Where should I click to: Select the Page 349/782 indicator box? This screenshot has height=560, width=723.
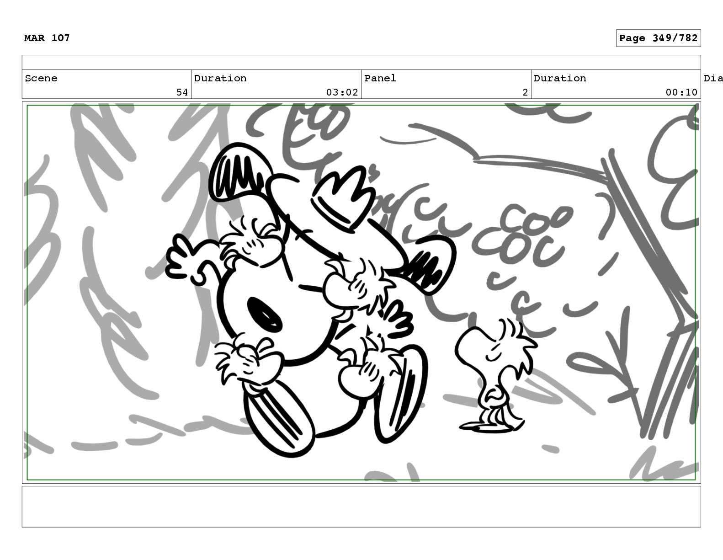[658, 38]
